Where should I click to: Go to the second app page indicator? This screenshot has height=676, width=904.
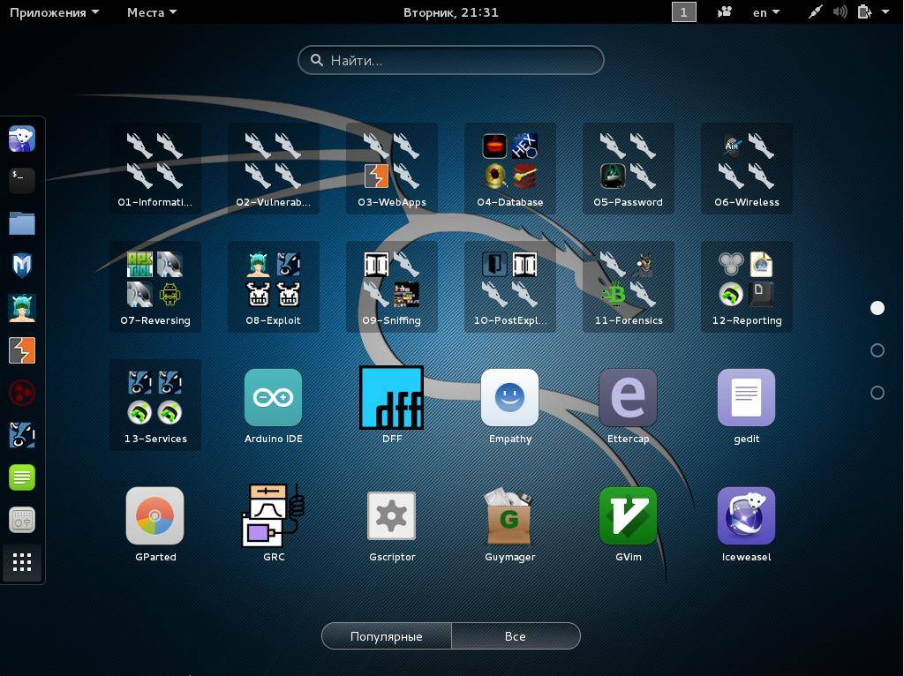[x=877, y=350]
